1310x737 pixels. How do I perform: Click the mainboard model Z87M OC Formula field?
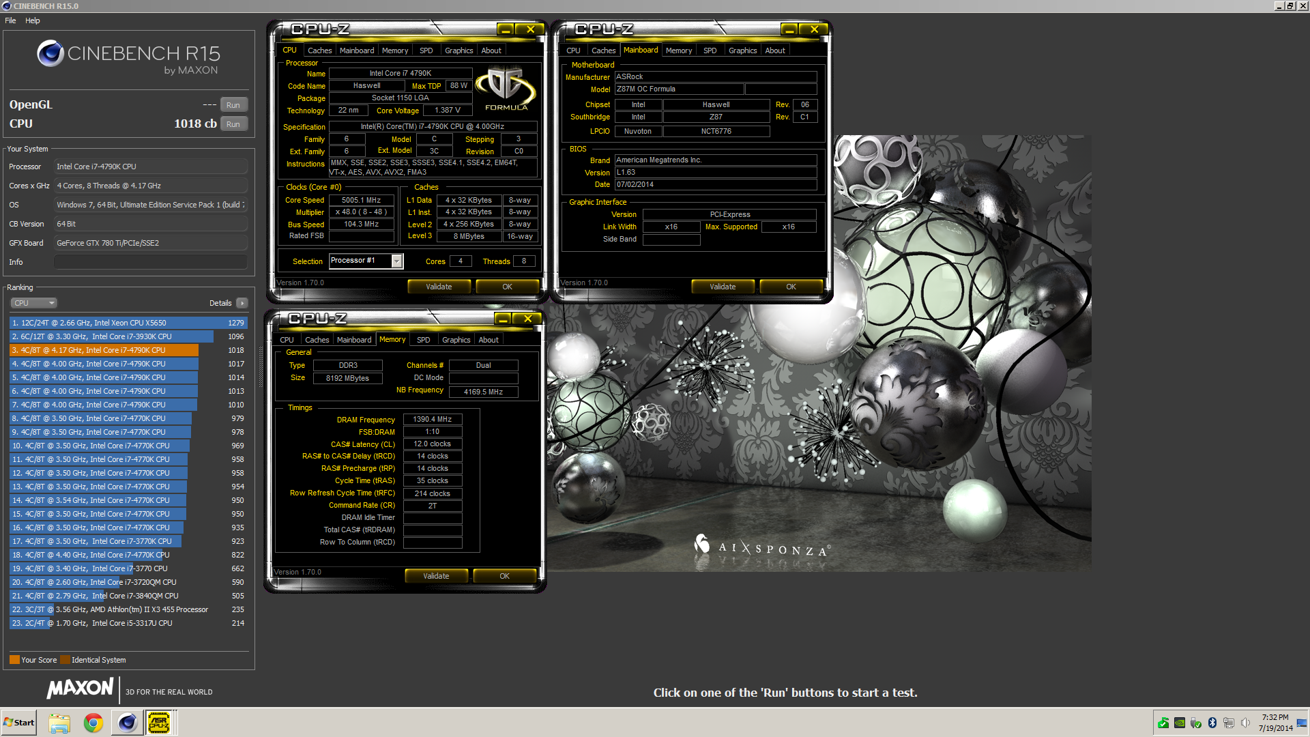point(679,89)
